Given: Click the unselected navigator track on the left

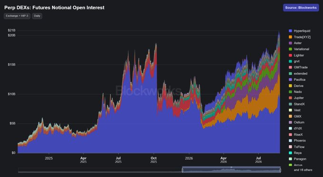Looking at the screenshot, I should [x=100, y=170].
